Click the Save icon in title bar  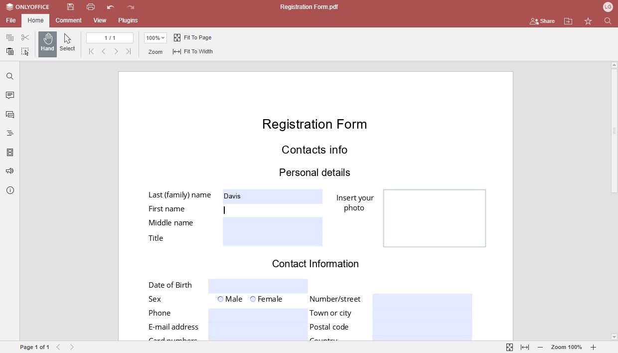tap(71, 7)
